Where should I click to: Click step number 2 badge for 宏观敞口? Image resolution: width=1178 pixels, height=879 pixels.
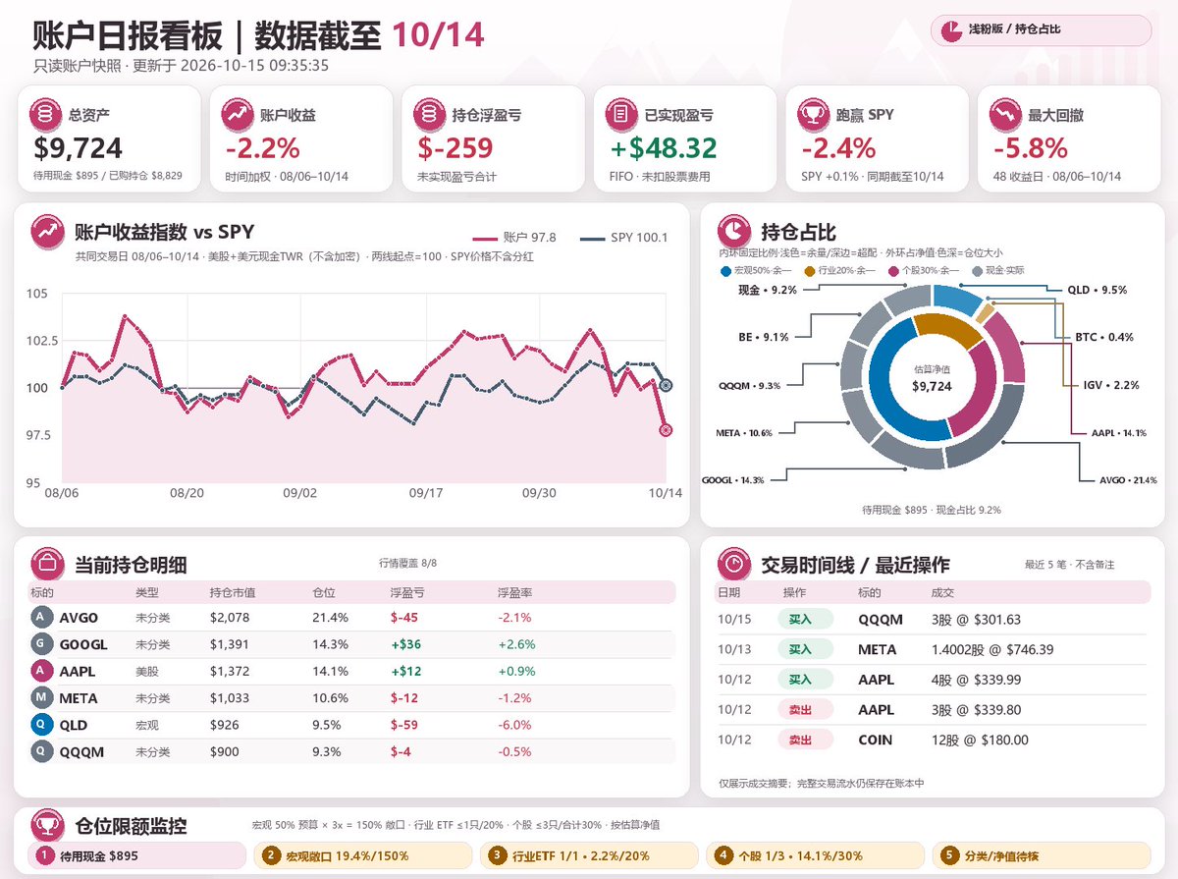click(x=271, y=855)
